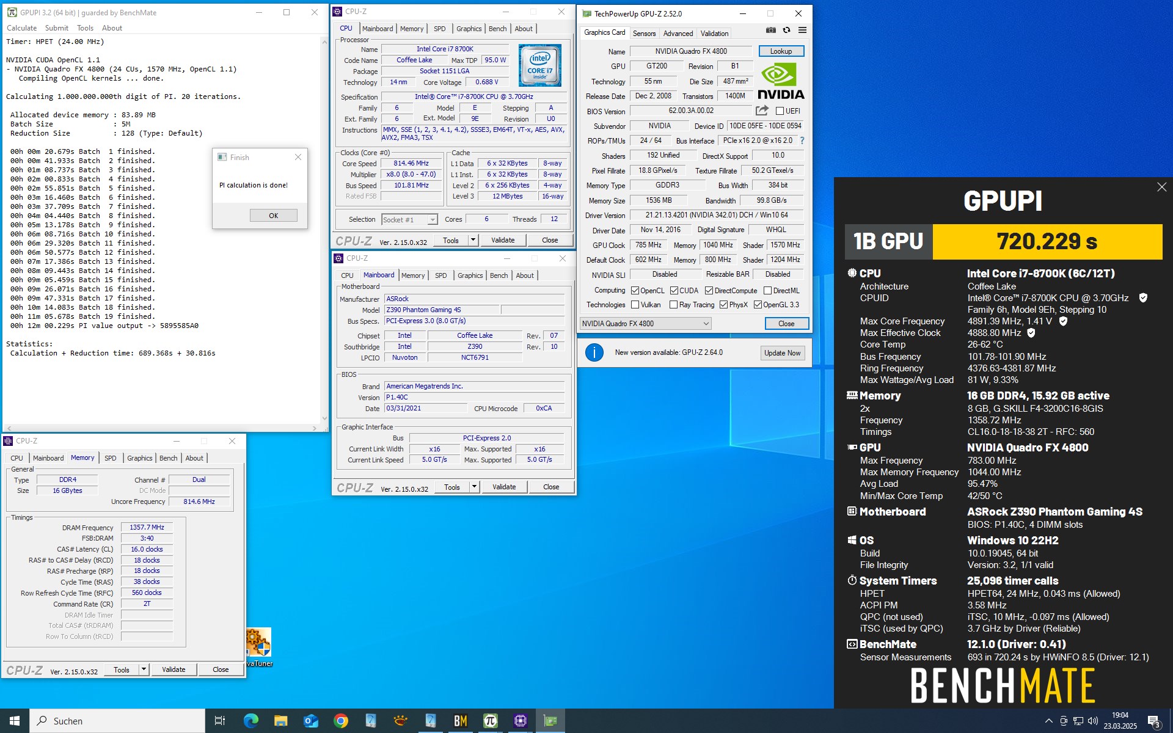The image size is (1173, 733).
Task: Click the Close button in GPU-Z
Action: [x=786, y=324]
